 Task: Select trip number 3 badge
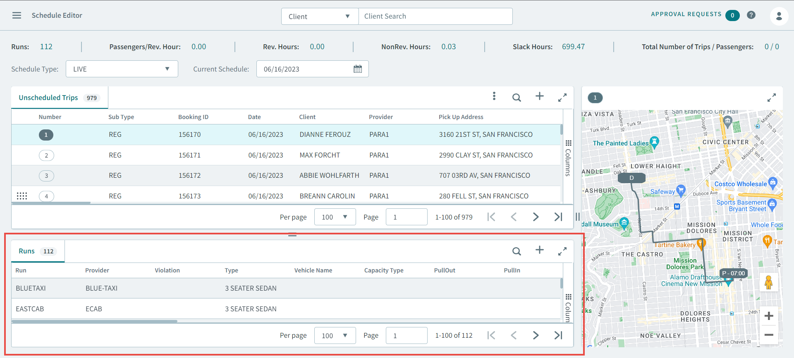coord(46,176)
